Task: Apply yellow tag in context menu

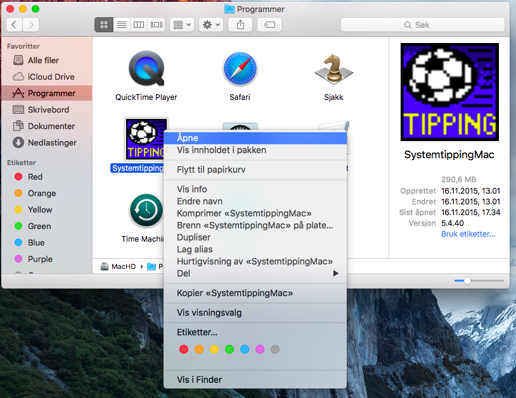Action: (214, 349)
